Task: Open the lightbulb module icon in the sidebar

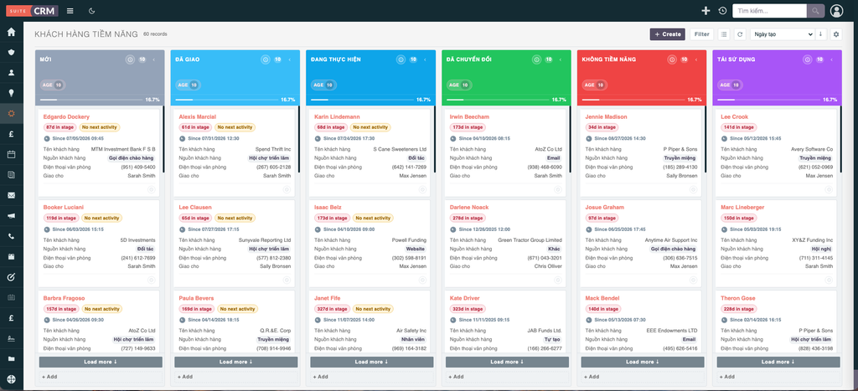Action: click(11, 93)
